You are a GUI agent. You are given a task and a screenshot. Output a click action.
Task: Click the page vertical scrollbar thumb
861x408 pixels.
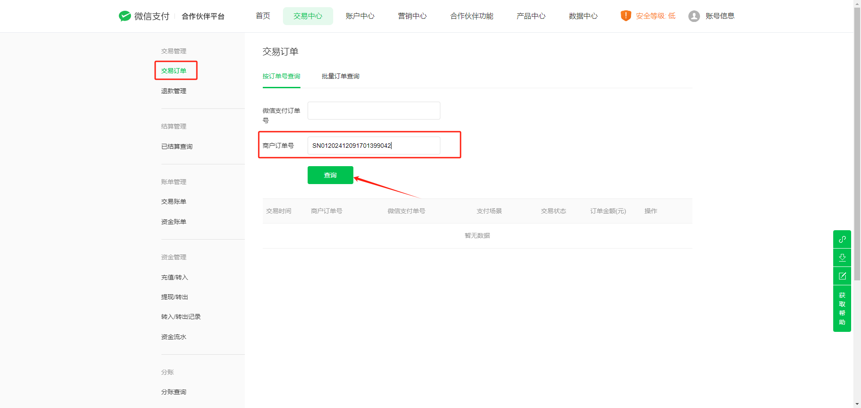coord(857,143)
